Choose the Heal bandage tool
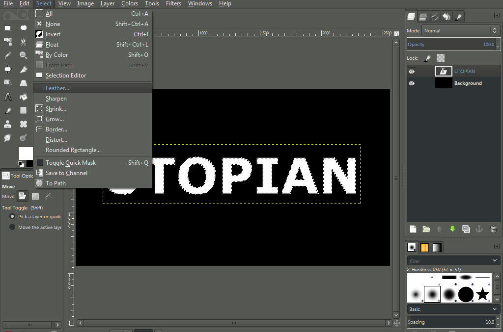The width and height of the screenshot is (503, 332). coord(24,124)
